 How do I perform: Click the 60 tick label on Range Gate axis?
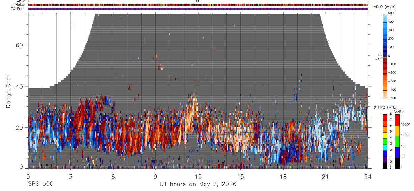19,45
